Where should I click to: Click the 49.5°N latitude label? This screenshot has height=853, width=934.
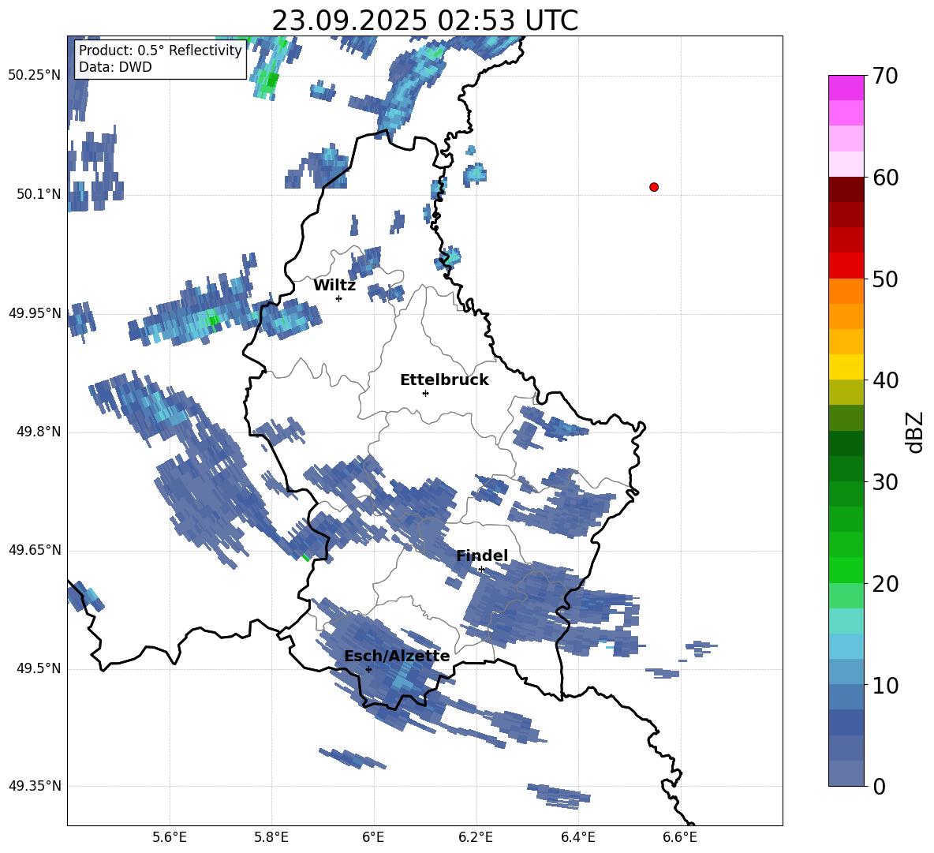[39, 668]
